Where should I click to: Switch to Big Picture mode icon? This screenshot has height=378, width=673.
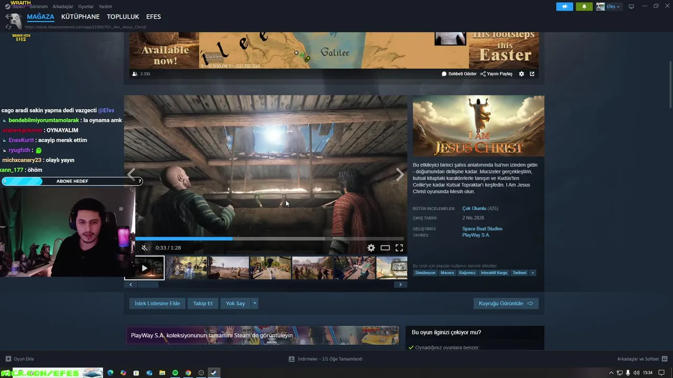(631, 6)
